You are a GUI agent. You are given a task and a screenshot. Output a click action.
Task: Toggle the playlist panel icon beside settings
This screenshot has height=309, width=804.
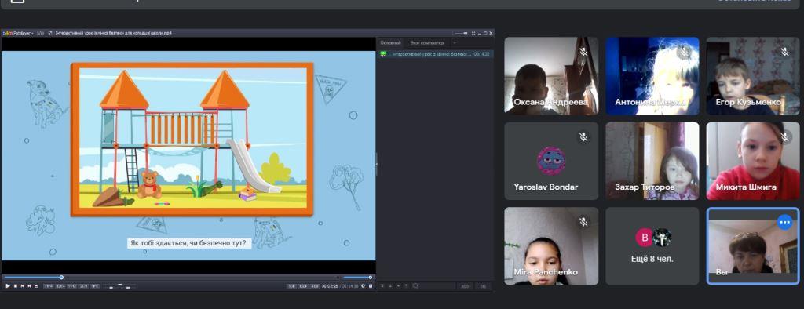(371, 286)
